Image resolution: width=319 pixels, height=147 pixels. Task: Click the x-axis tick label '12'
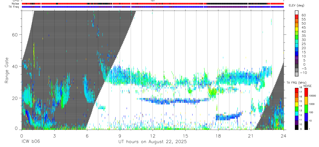pos(152,136)
